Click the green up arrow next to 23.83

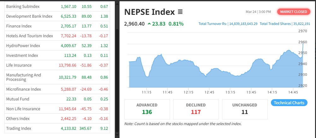149,24
